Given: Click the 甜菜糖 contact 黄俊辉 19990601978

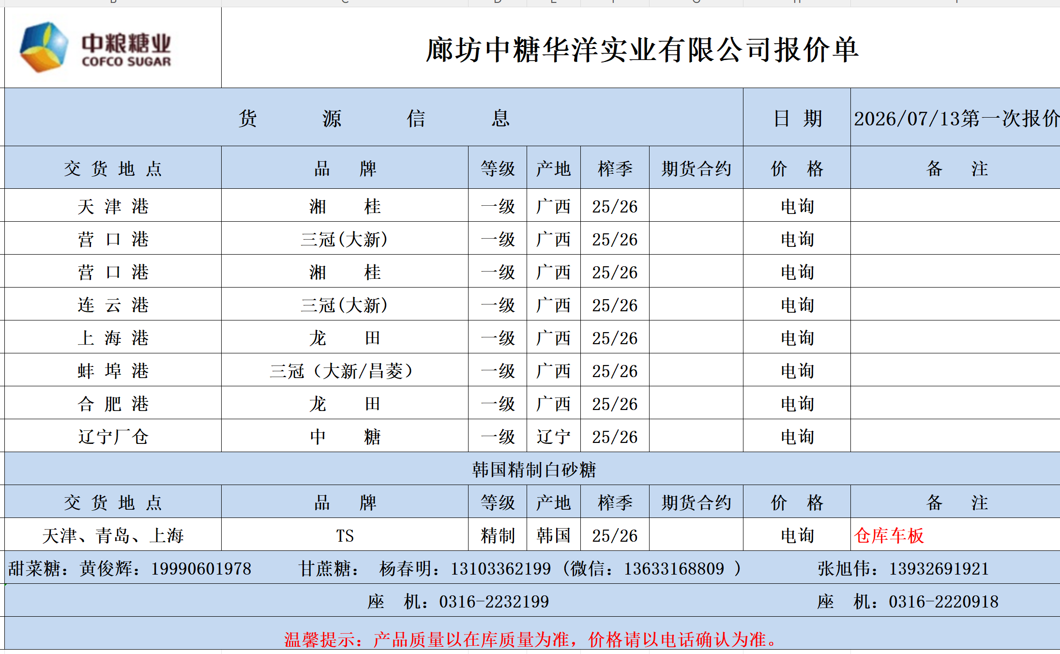Looking at the screenshot, I should click(130, 568).
